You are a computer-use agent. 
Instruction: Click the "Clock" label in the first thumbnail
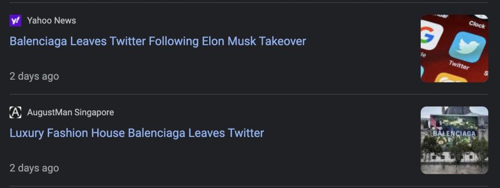(x=476, y=23)
